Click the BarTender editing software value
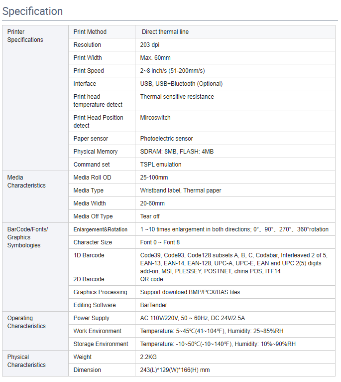 point(153,305)
